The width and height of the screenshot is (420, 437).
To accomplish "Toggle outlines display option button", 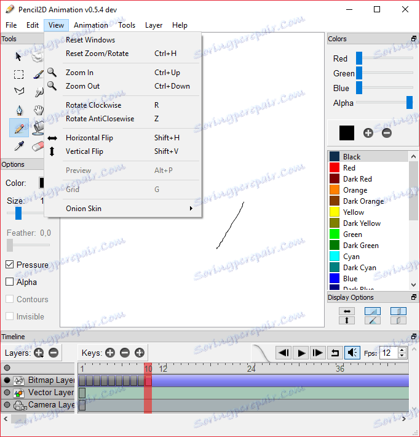I will (373, 321).
